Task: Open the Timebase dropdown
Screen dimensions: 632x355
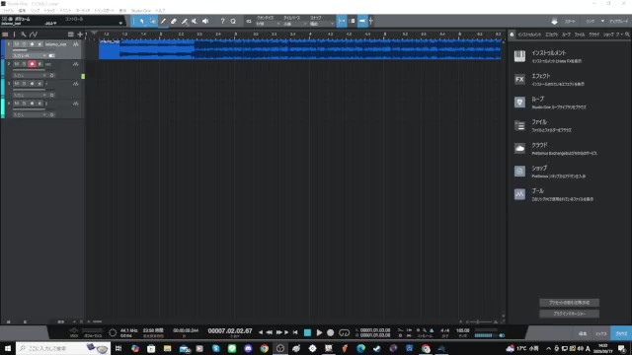Action: click(294, 24)
